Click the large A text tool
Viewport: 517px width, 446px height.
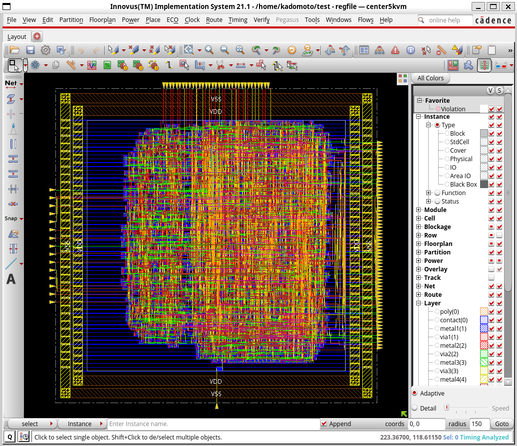[11, 279]
